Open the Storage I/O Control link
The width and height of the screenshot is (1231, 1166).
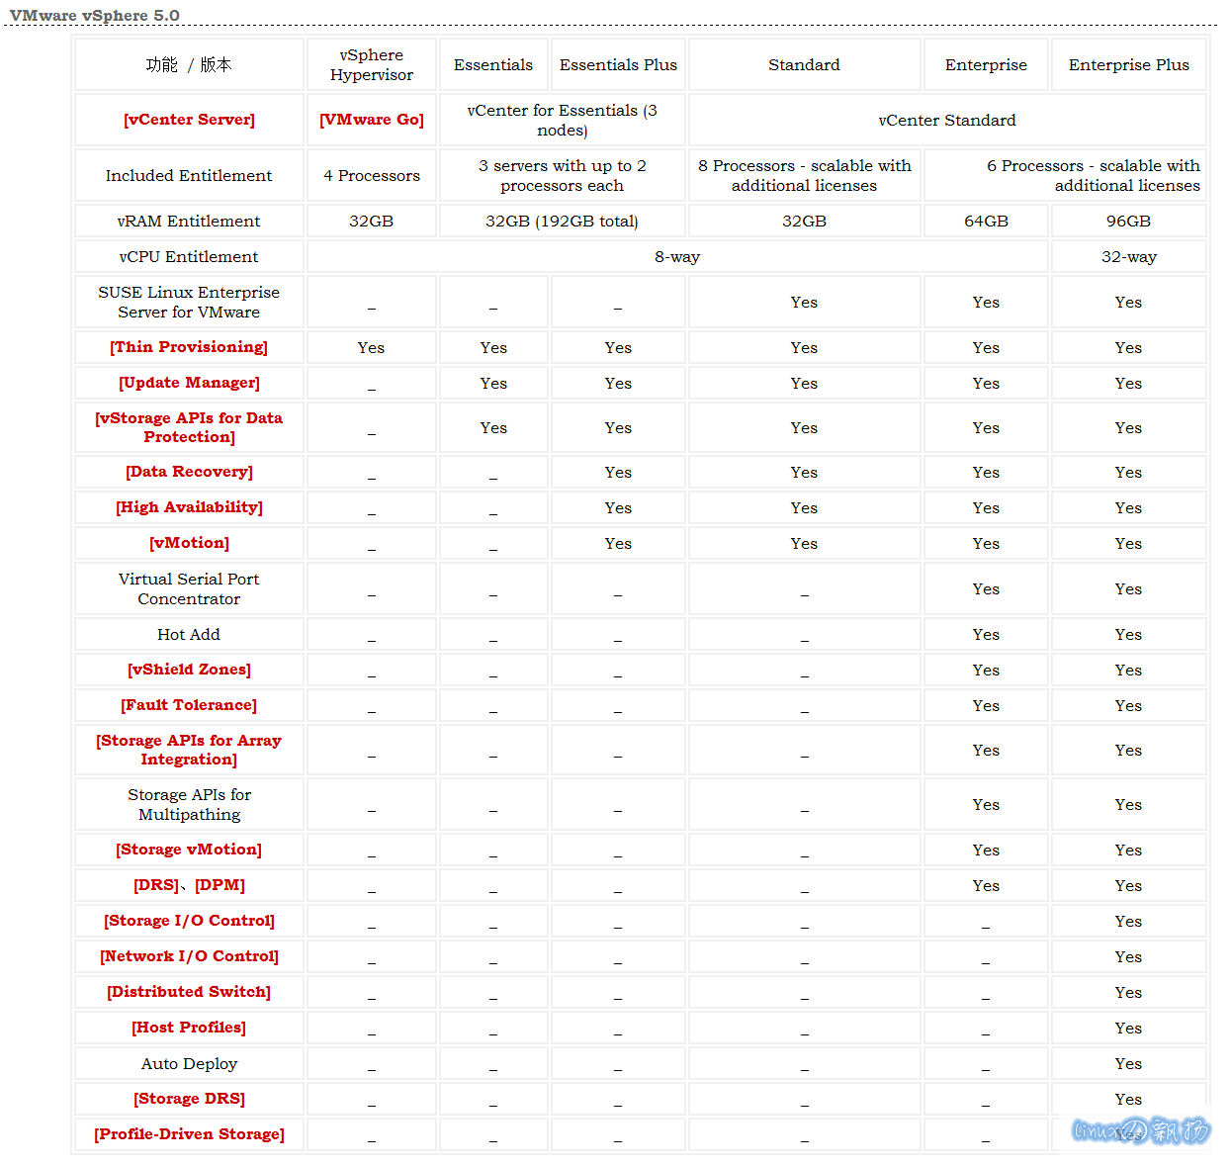point(189,921)
